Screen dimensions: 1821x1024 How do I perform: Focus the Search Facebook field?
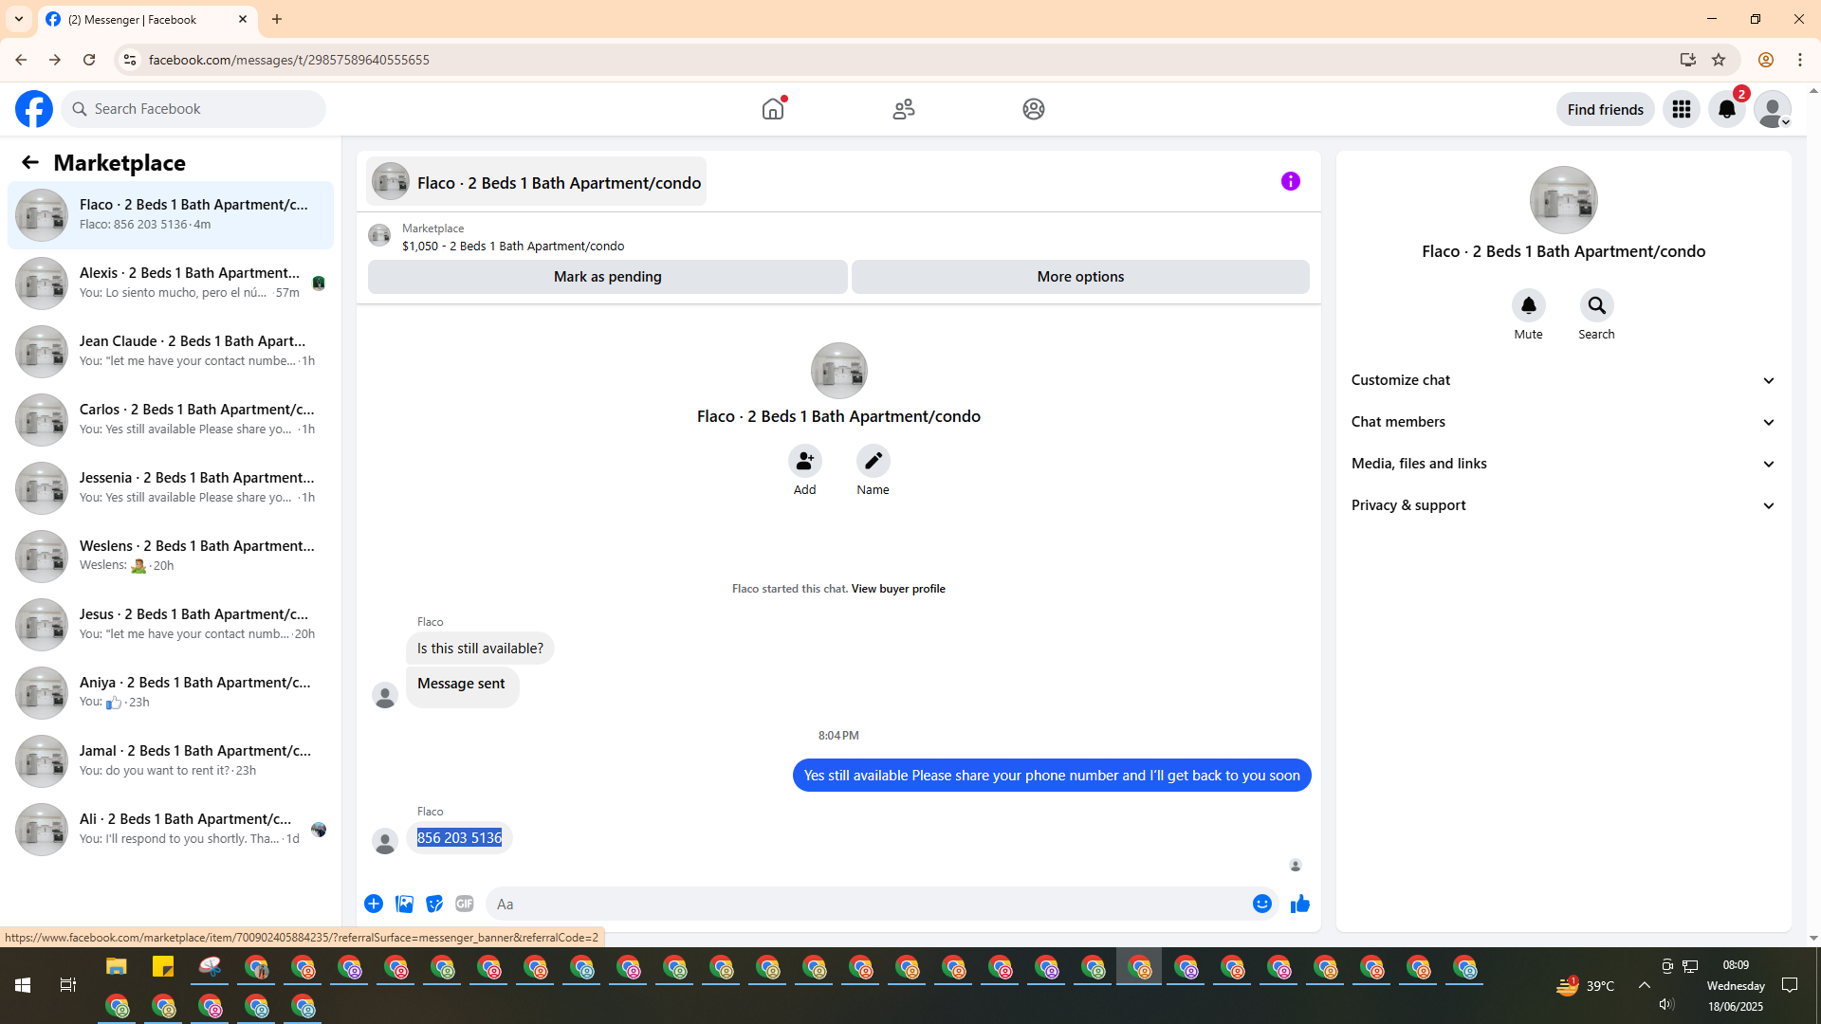coord(193,109)
